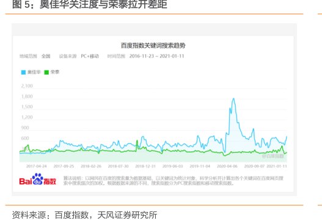322x220 pixels.
Task: Click the y-axis label 900
Action: 25,128
